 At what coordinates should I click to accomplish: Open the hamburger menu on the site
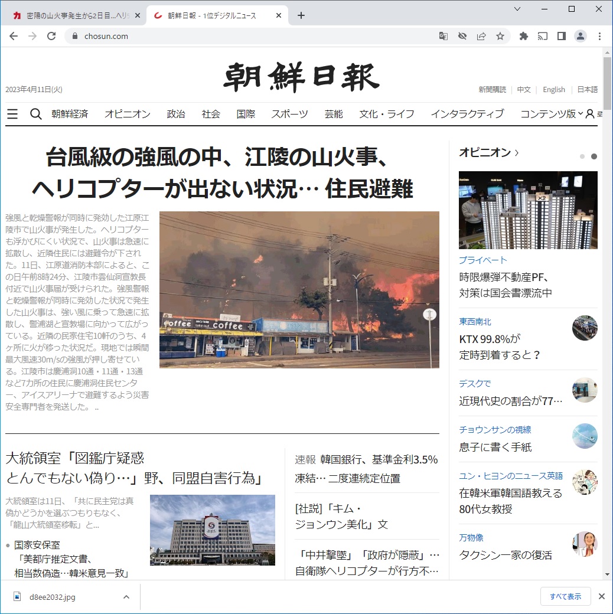coord(12,114)
